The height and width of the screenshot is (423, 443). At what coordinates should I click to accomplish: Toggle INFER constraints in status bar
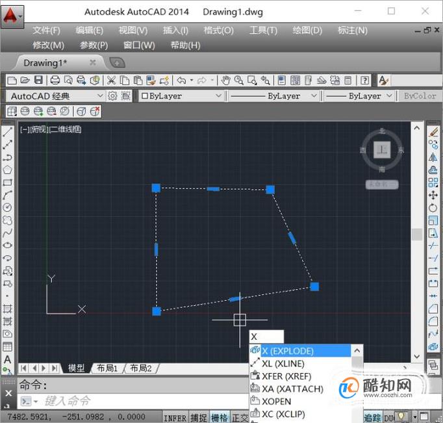pyautogui.click(x=175, y=418)
